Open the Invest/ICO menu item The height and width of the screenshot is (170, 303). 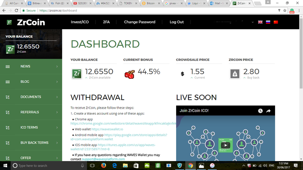[80, 22]
